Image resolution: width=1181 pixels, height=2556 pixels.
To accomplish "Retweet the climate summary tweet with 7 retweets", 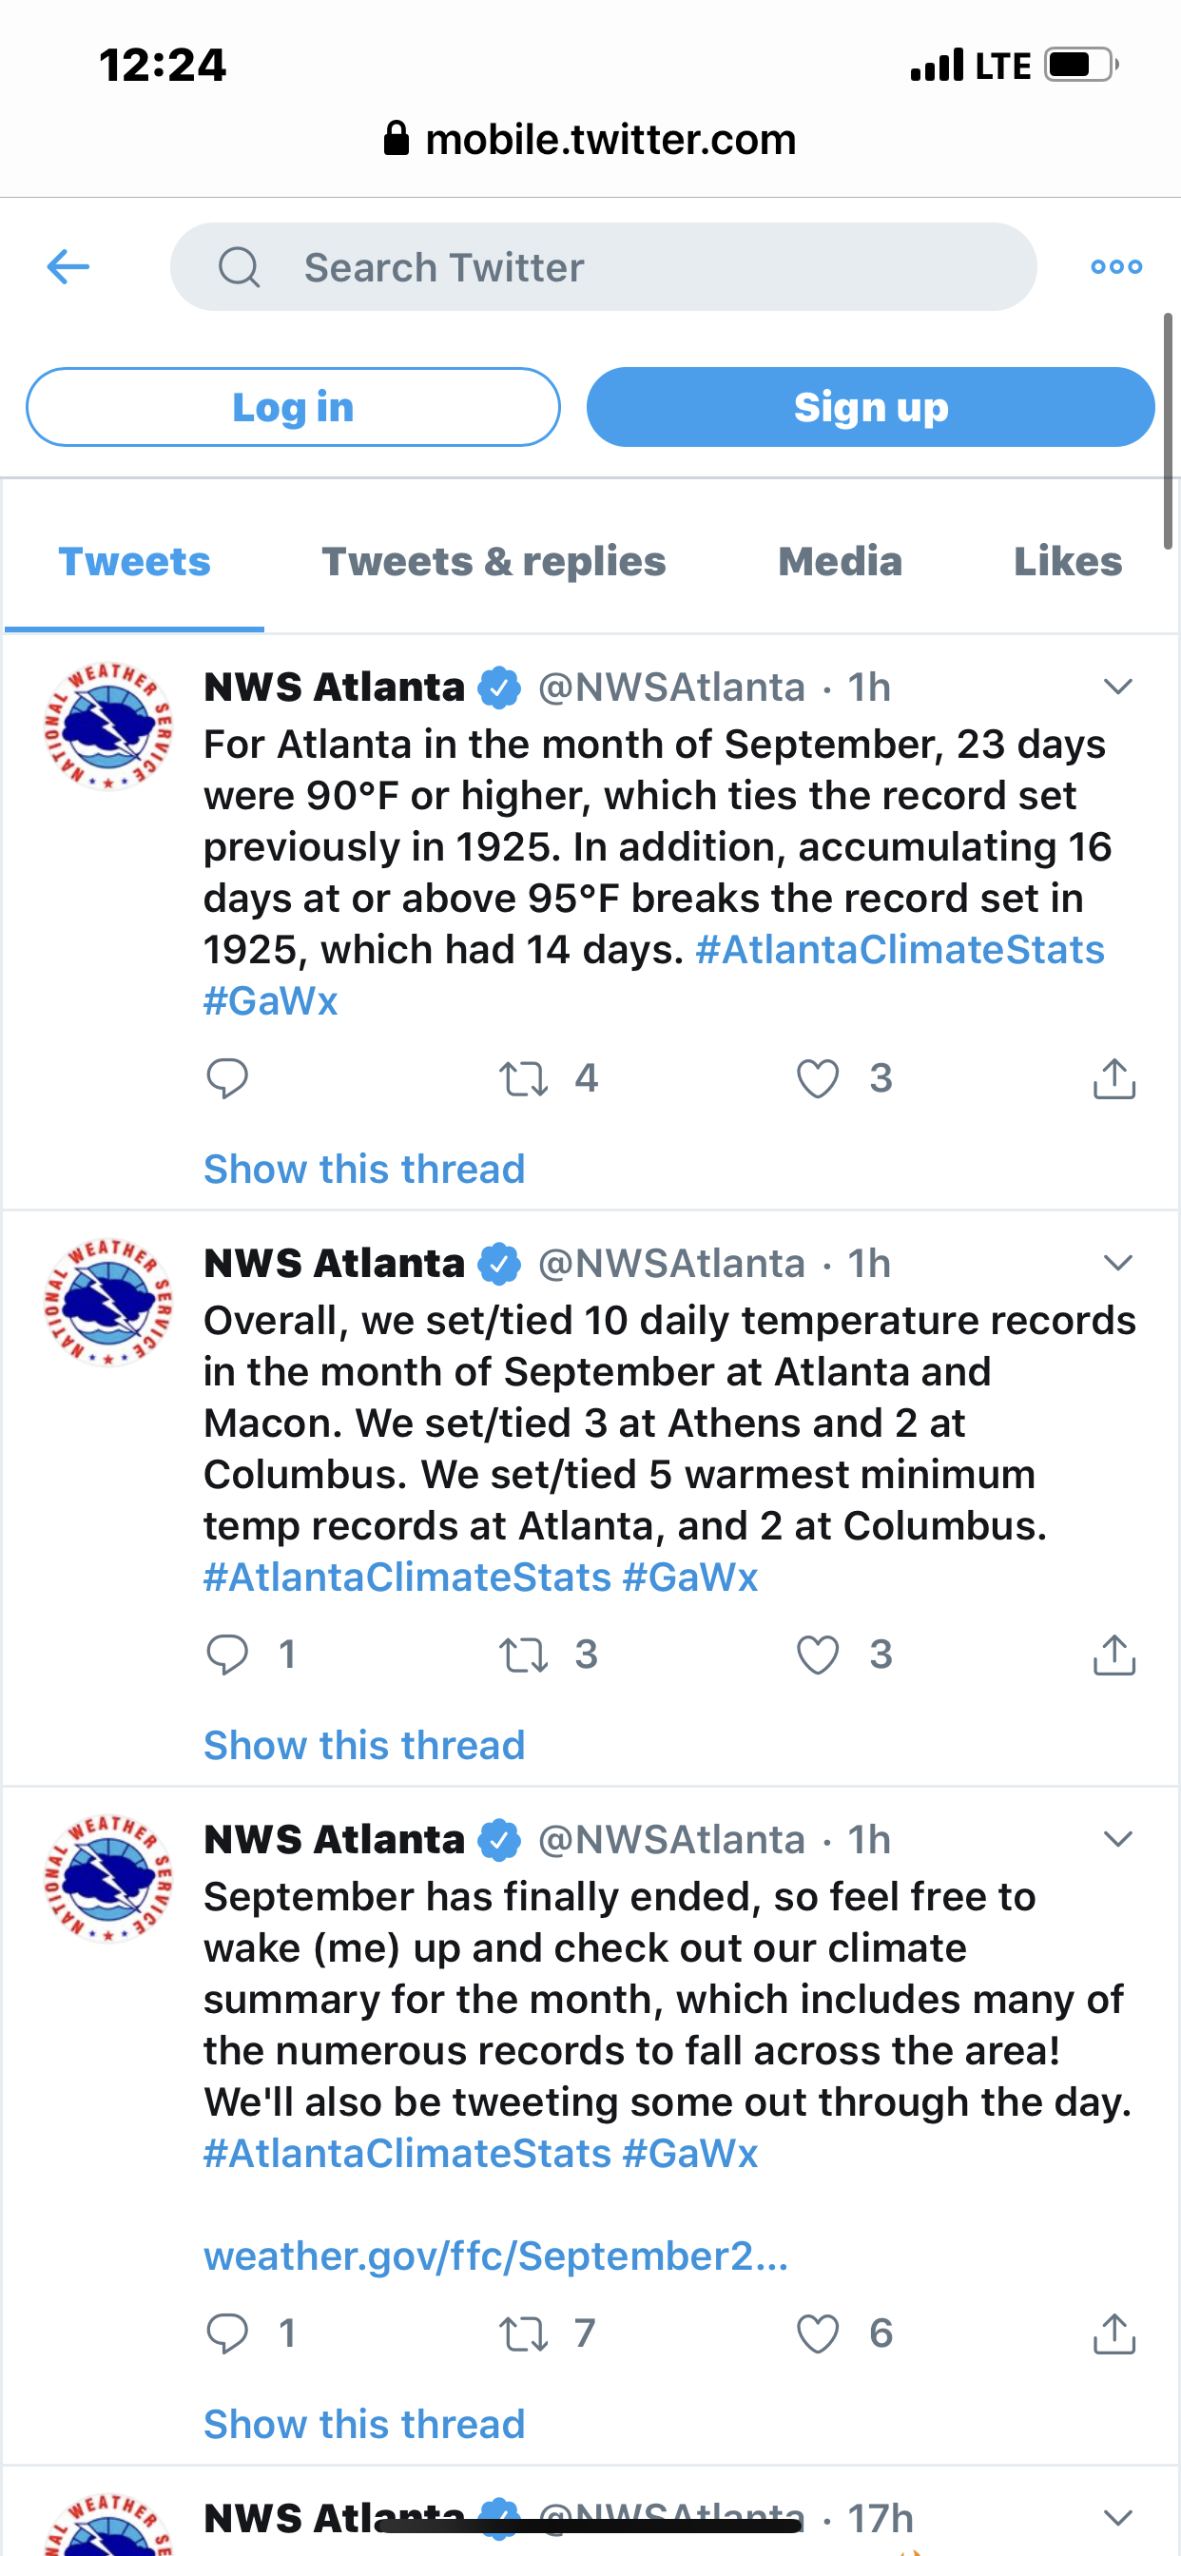I will tap(523, 2333).
